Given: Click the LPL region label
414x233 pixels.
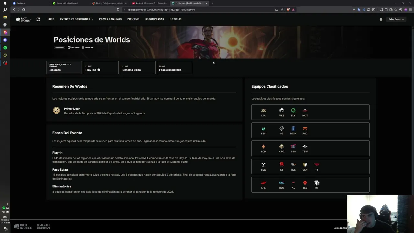Looking at the screenshot, I should click(x=263, y=188).
